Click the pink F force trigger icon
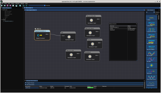The height and width of the screenshot is (93, 161). pyautogui.click(x=7, y=6)
